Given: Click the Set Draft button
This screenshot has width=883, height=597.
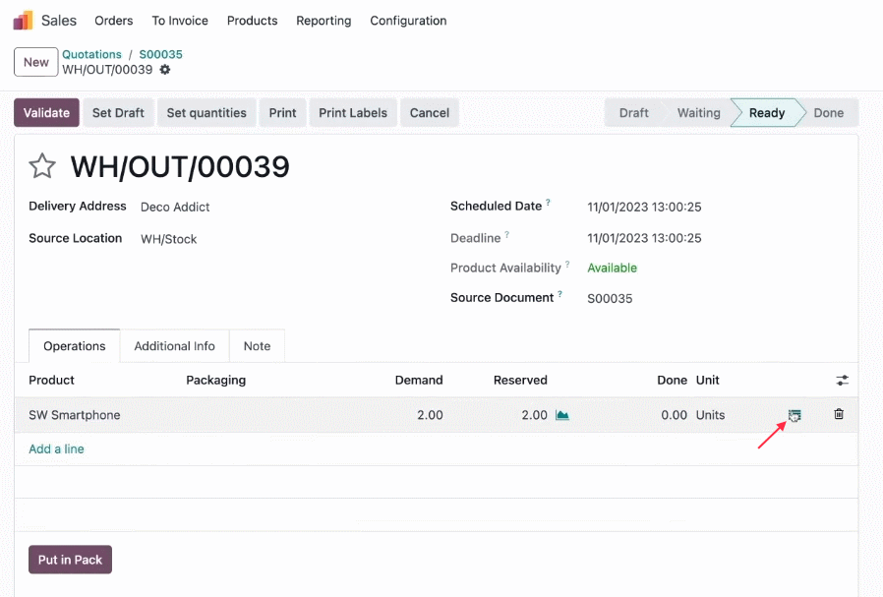Looking at the screenshot, I should pyautogui.click(x=118, y=113).
